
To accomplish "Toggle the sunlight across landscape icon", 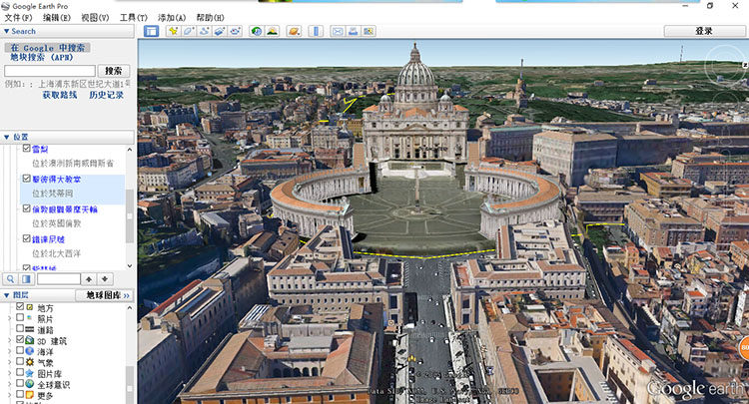I will 273,31.
